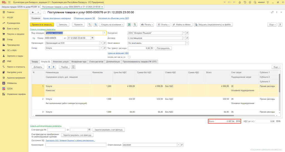This screenshot has height=152, width=285.
Task: Add to favorites via the title bar star
Action: click(250, 2)
